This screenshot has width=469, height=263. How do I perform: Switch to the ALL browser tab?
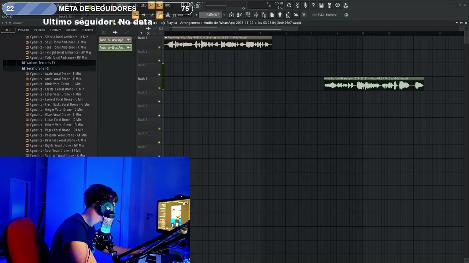pos(8,30)
